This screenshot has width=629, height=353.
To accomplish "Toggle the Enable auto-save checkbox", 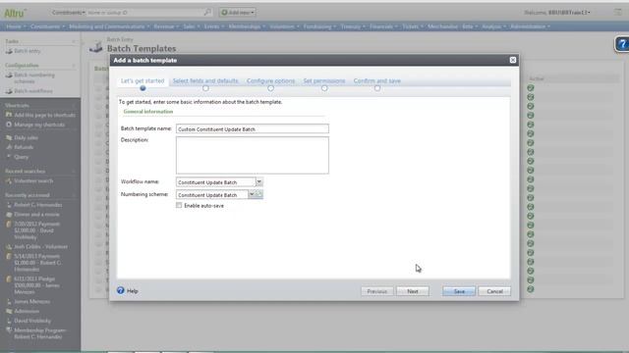I will [x=179, y=205].
